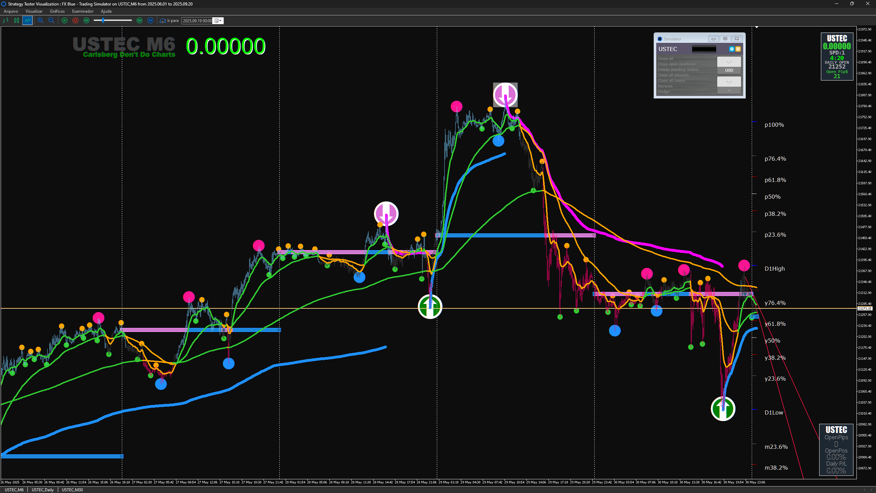Click Close all winners in Simulator
Viewport: 876px width, 493px height.
(673, 75)
